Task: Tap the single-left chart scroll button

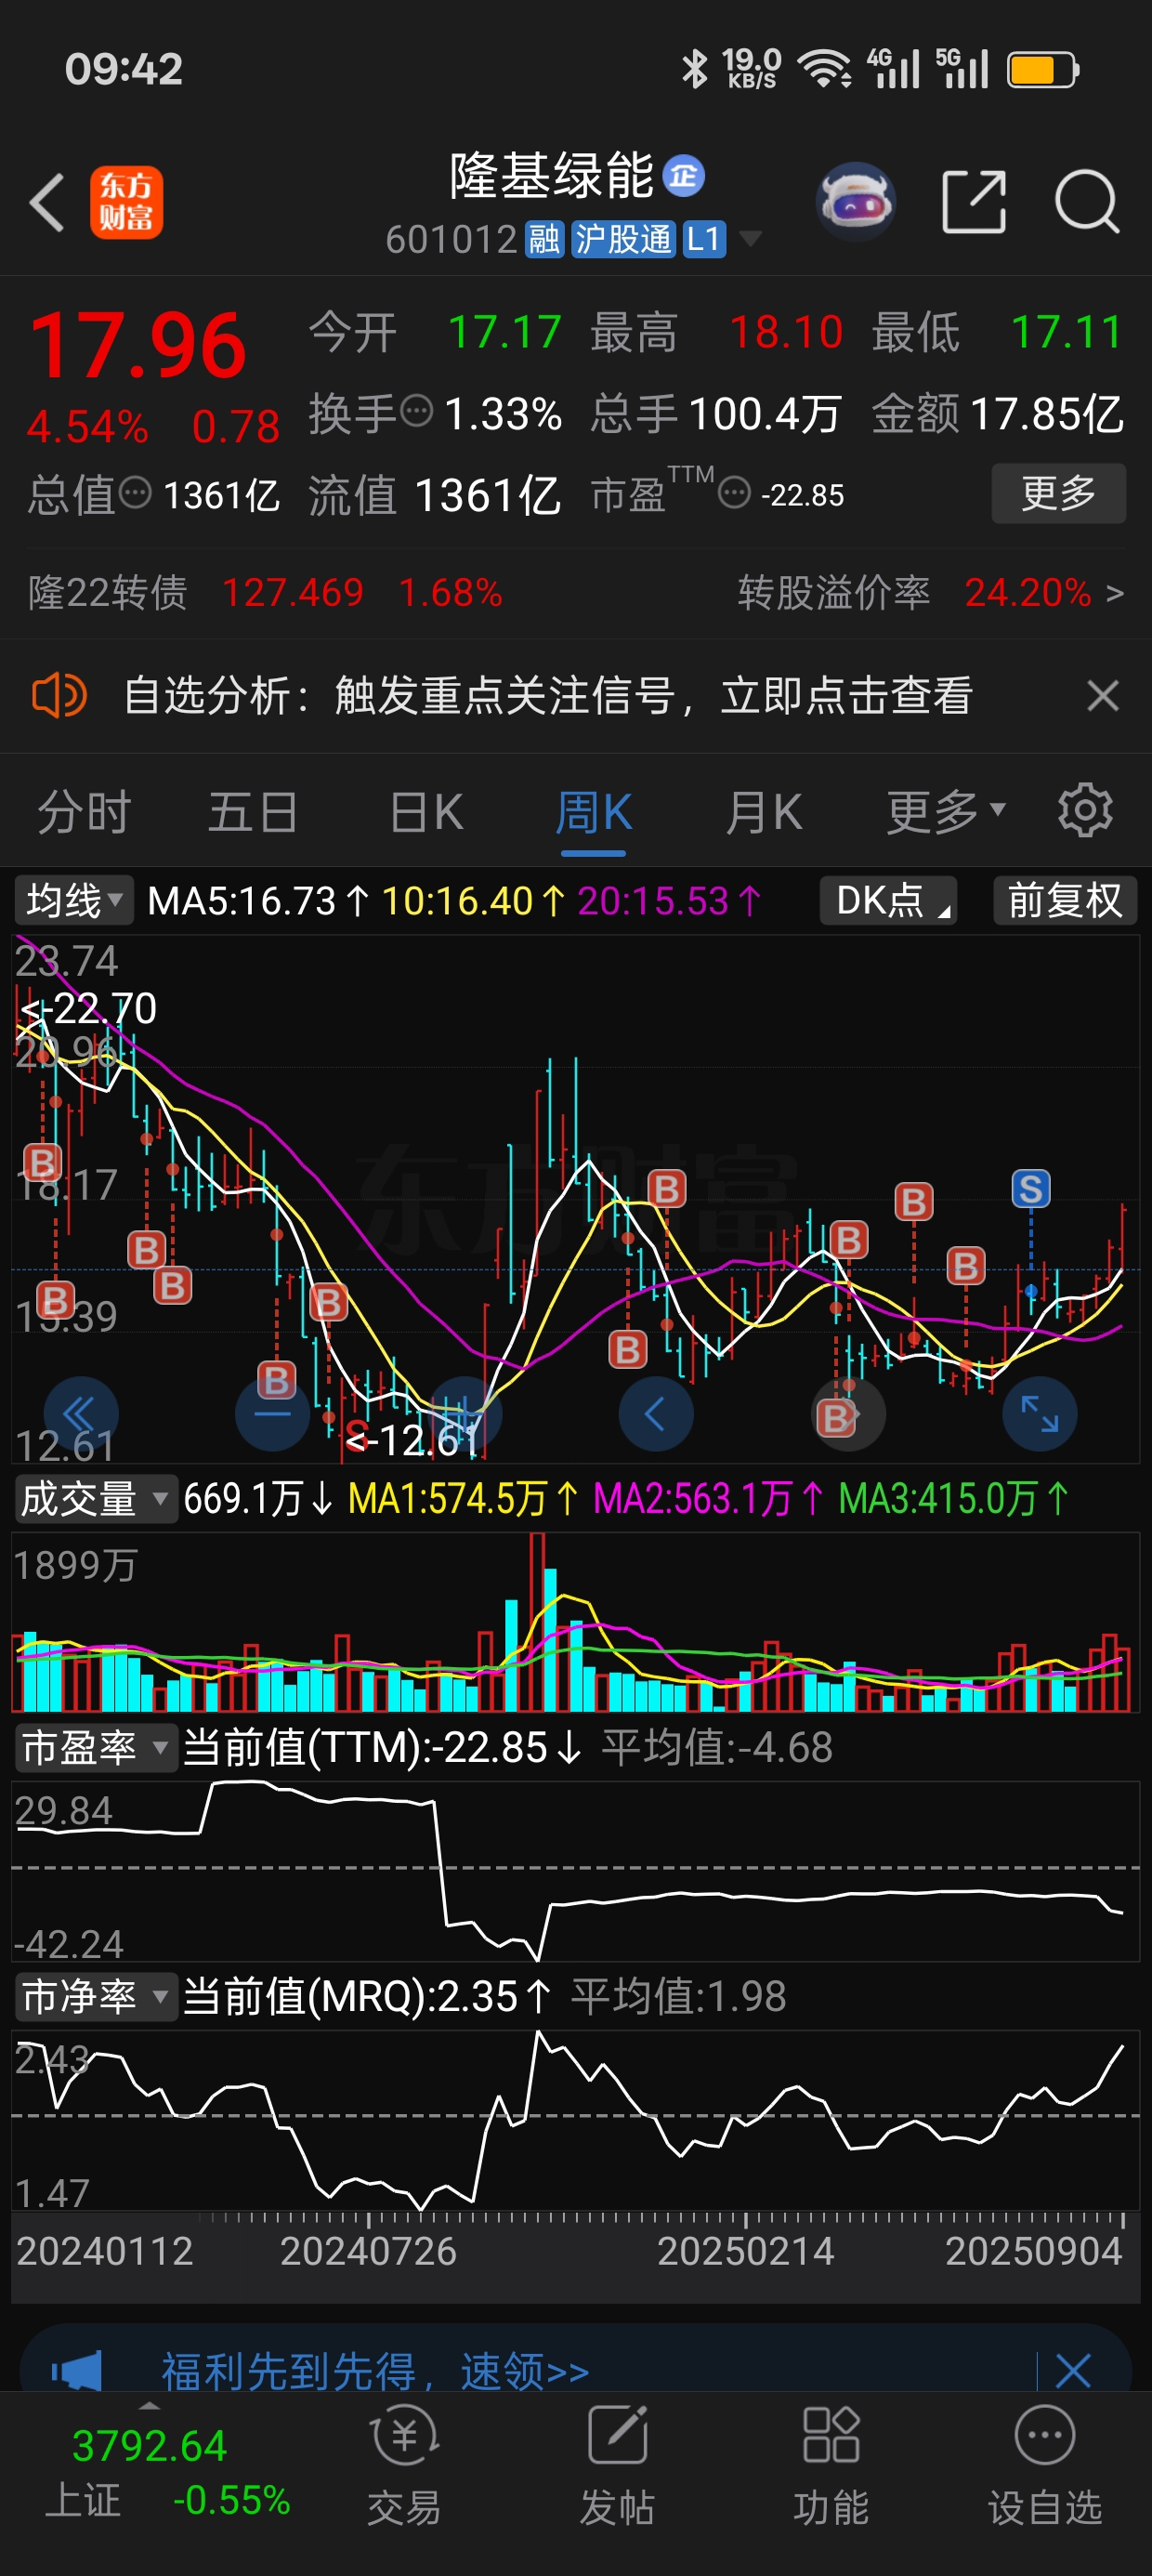Action: [656, 1414]
